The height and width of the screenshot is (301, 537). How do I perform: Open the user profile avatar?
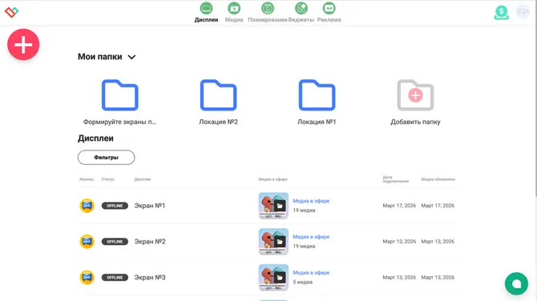[x=523, y=12]
